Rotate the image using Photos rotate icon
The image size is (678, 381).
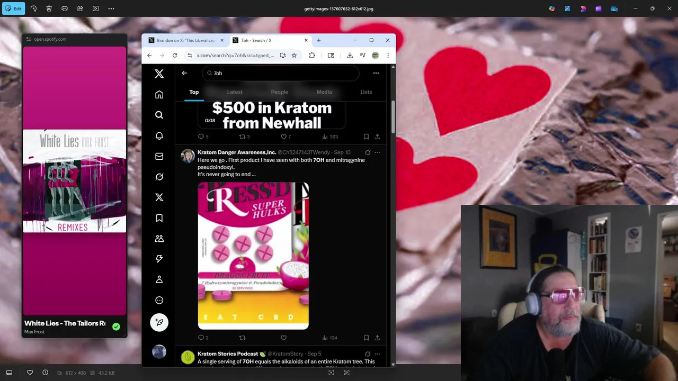point(33,8)
